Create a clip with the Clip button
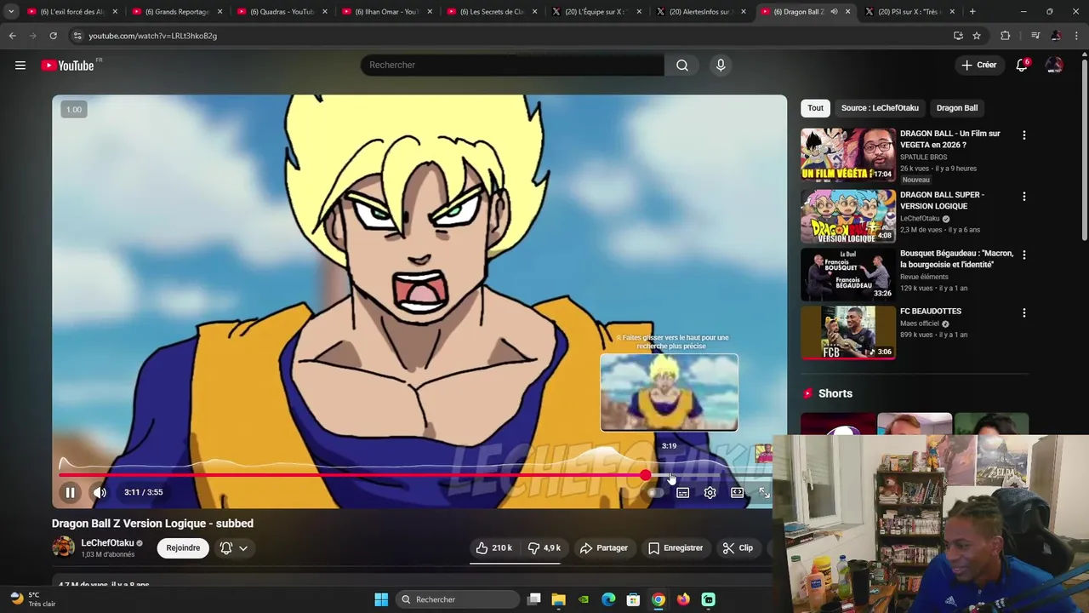 click(x=738, y=548)
